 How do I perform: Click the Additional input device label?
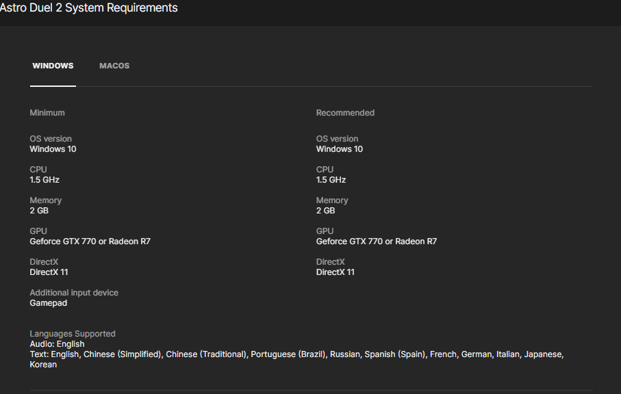pyautogui.click(x=74, y=293)
